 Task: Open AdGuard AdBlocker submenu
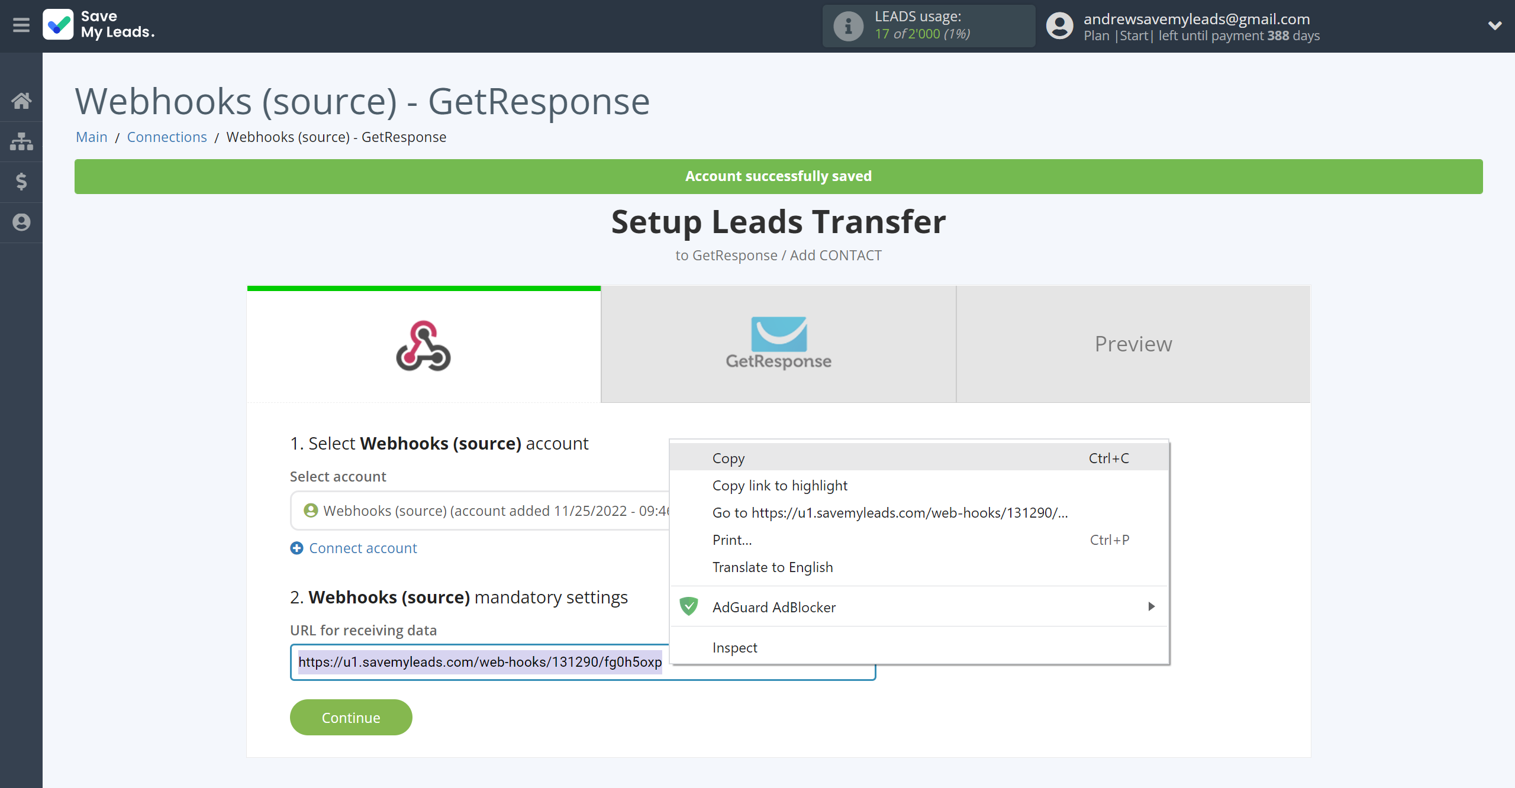pos(919,607)
